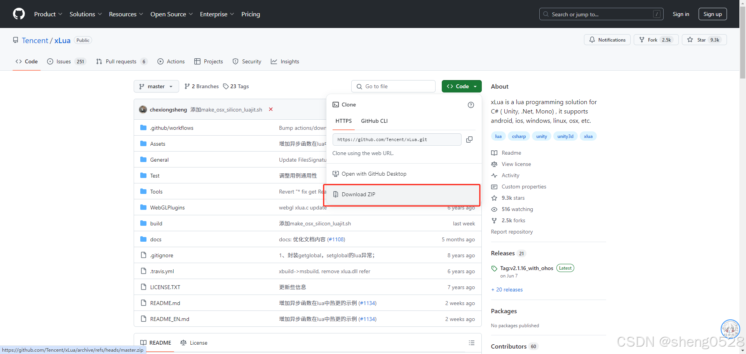This screenshot has width=746, height=354.
Task: Expand the Open Source menu
Action: pyautogui.click(x=172, y=14)
